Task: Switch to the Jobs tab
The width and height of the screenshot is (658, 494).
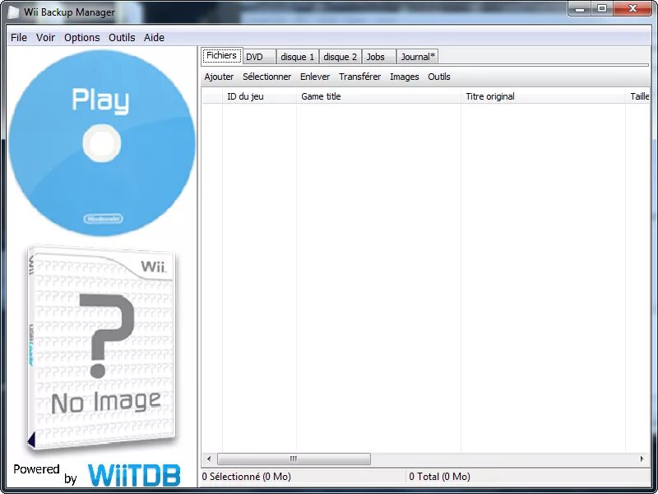Action: pos(378,57)
